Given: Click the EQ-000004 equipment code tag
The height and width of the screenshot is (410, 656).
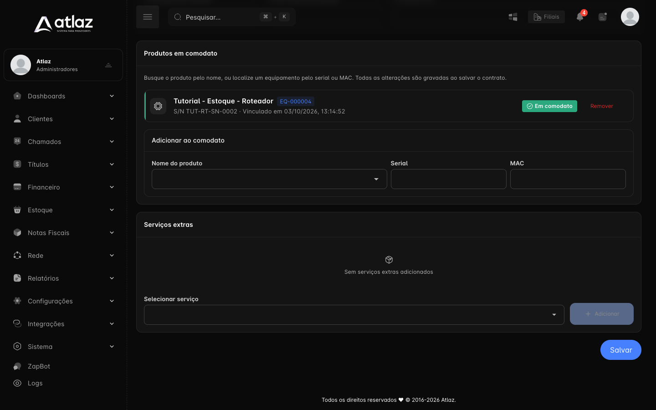Looking at the screenshot, I should (x=296, y=102).
